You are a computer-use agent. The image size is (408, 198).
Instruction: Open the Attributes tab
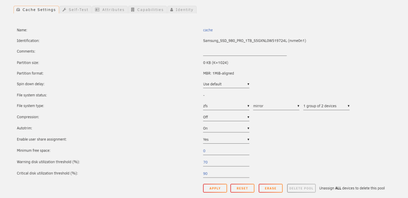[110, 10]
